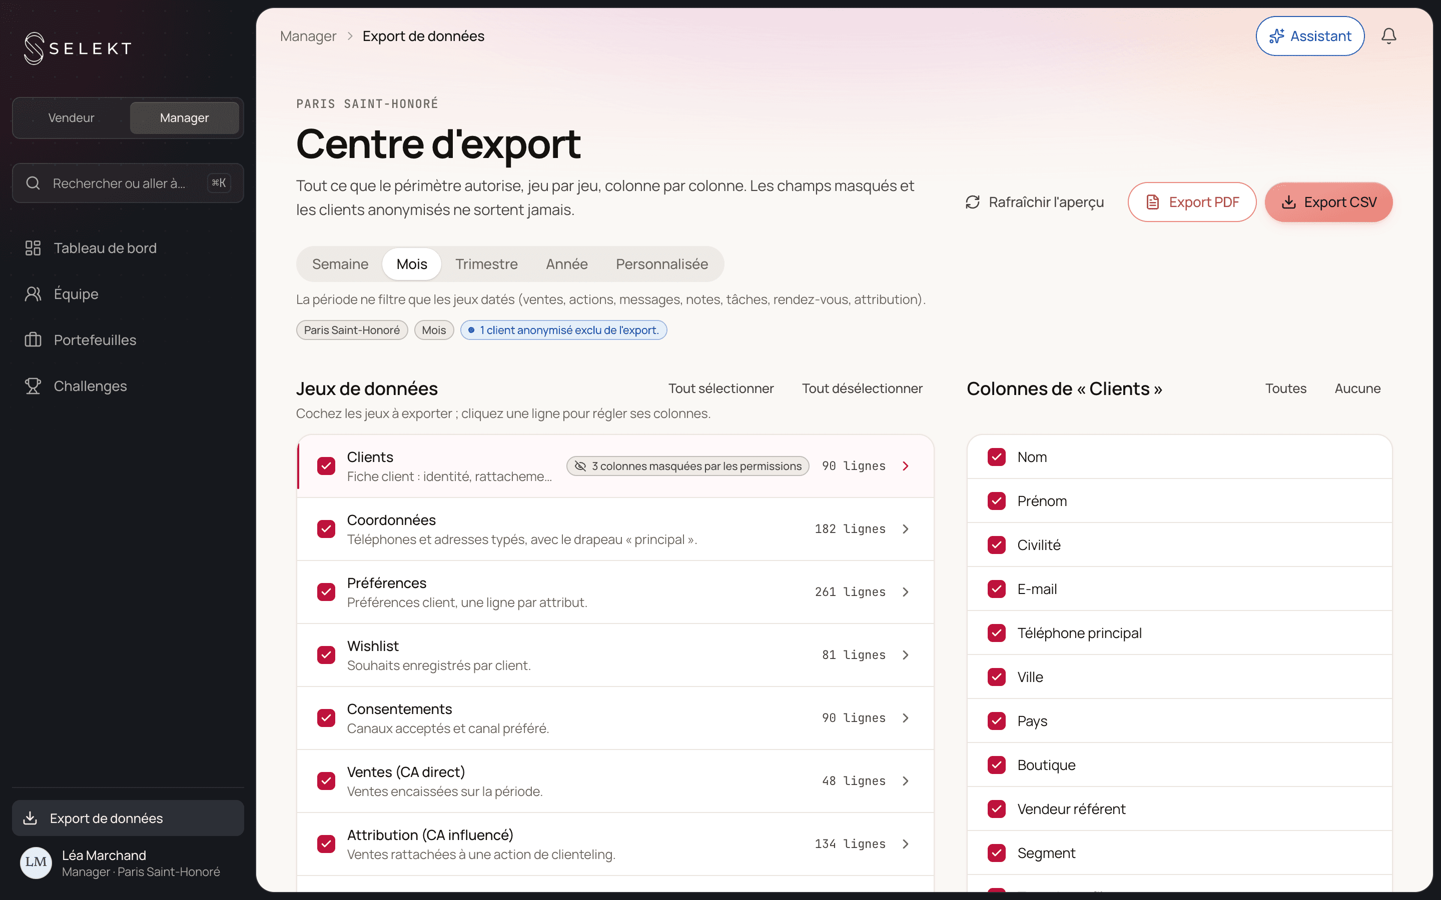Click the Paris Saint-Honoré filter chip
Screen dimensions: 1441x900
click(351, 330)
